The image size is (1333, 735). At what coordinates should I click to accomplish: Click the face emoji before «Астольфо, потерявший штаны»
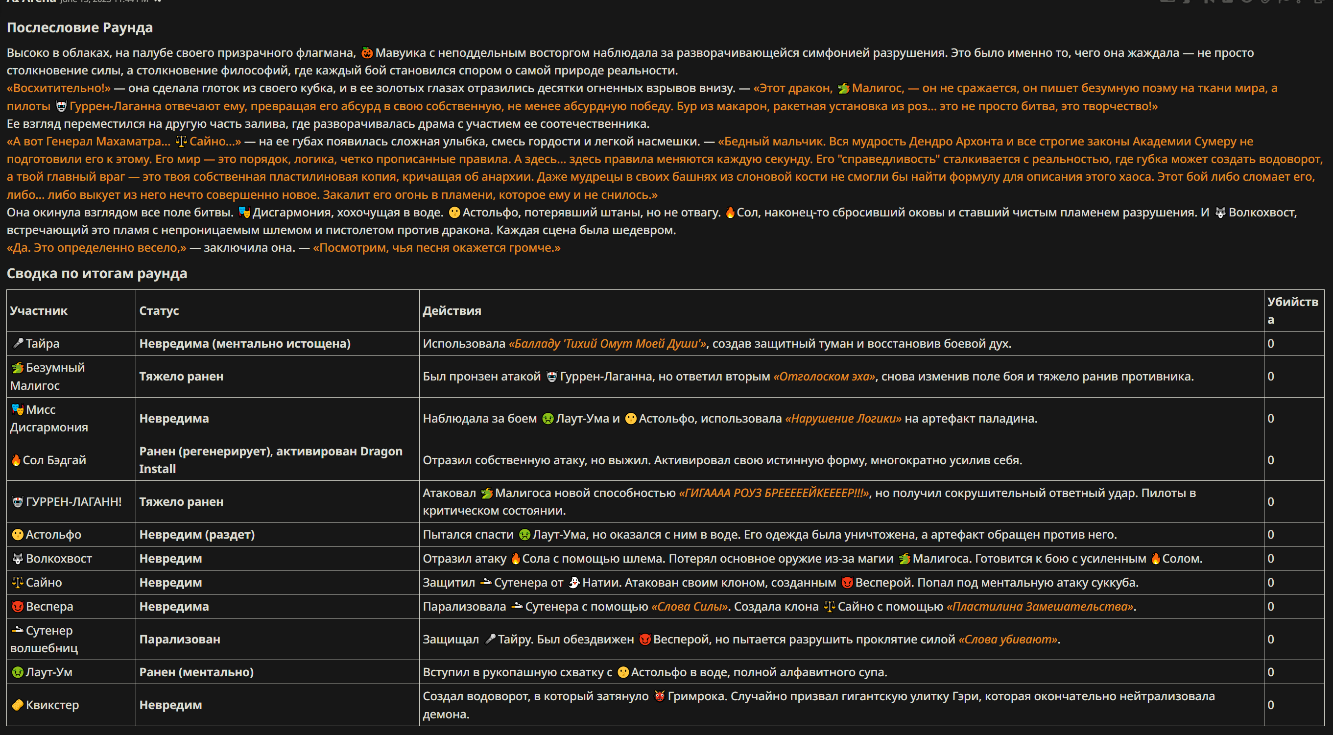pyautogui.click(x=454, y=212)
